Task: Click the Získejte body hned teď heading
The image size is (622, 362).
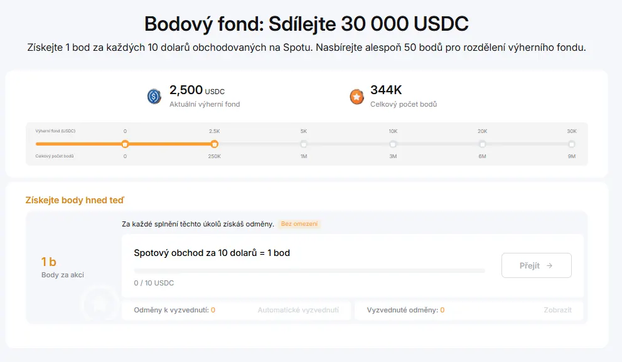Action: click(x=75, y=200)
